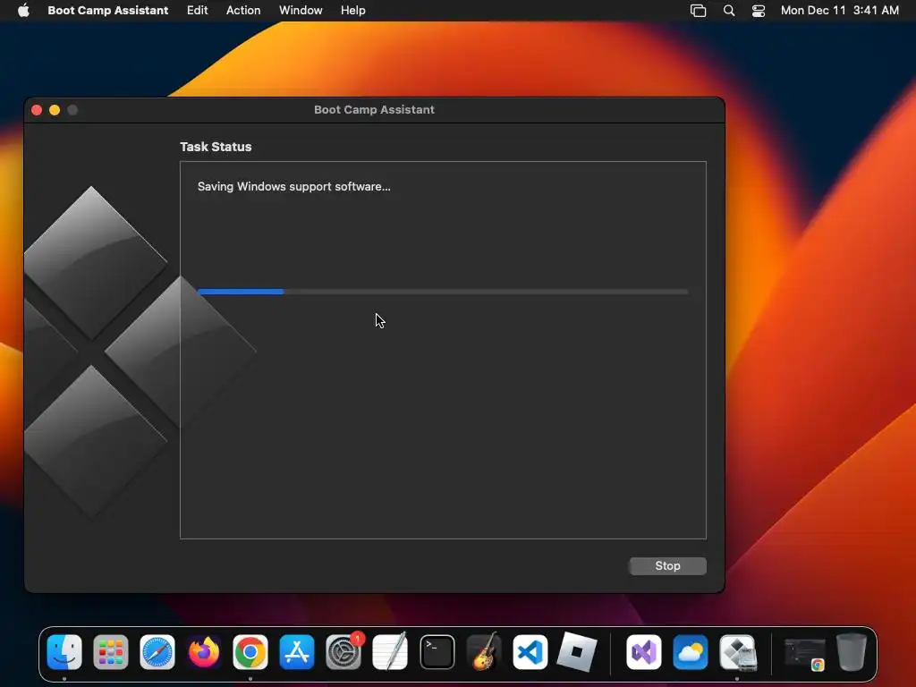
Task: Launch Safari from the Dock
Action: coord(157,651)
